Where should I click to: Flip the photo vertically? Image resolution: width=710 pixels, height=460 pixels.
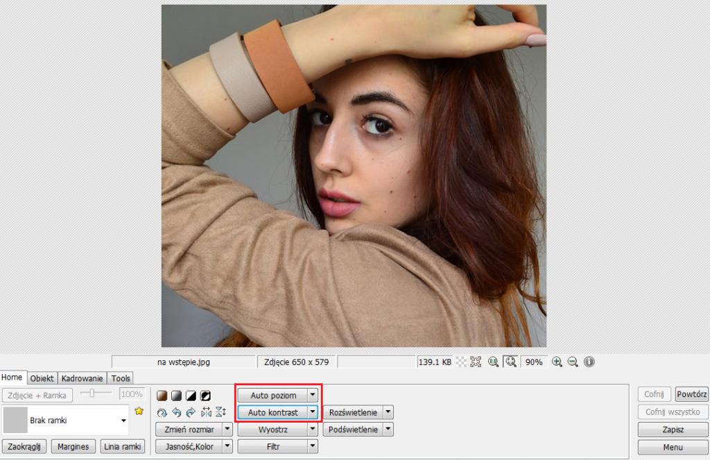(220, 412)
